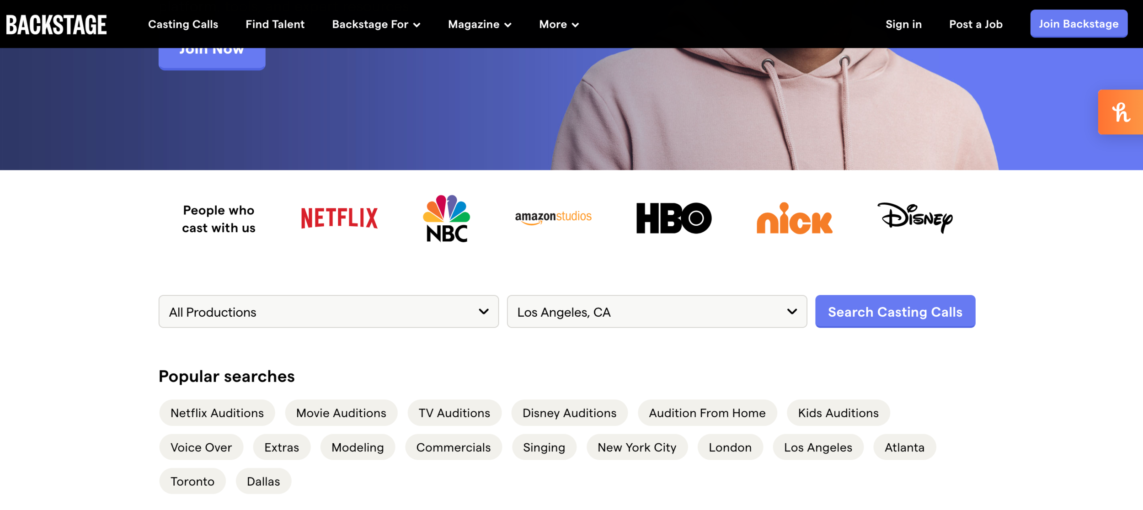Click the Disney logo
This screenshot has height=510, width=1143.
coord(915,218)
